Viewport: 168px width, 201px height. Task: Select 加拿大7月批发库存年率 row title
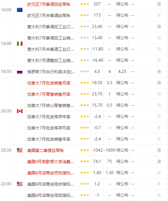49,117
